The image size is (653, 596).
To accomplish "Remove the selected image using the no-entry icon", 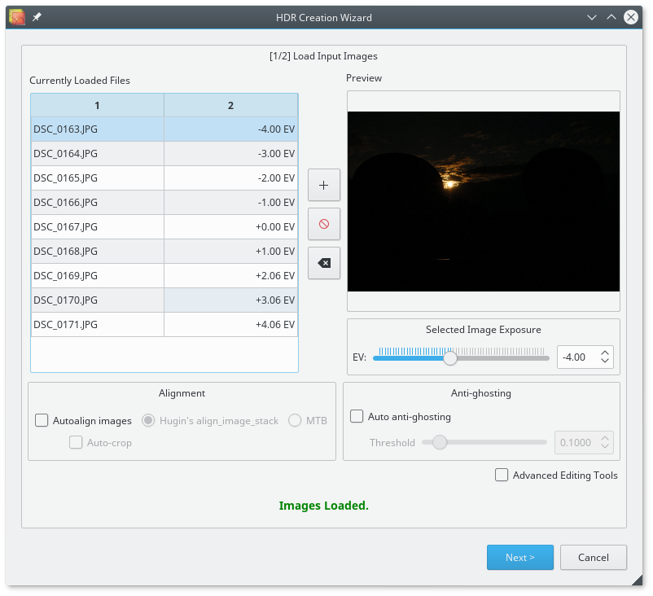I will (323, 224).
